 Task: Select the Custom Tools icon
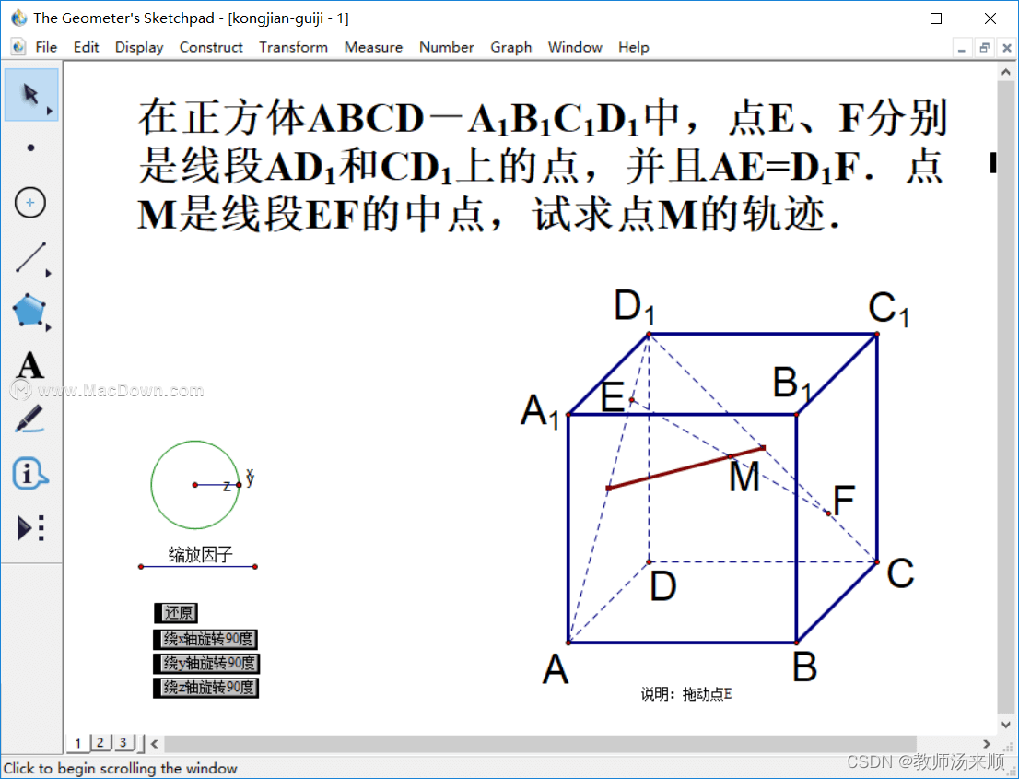[30, 528]
